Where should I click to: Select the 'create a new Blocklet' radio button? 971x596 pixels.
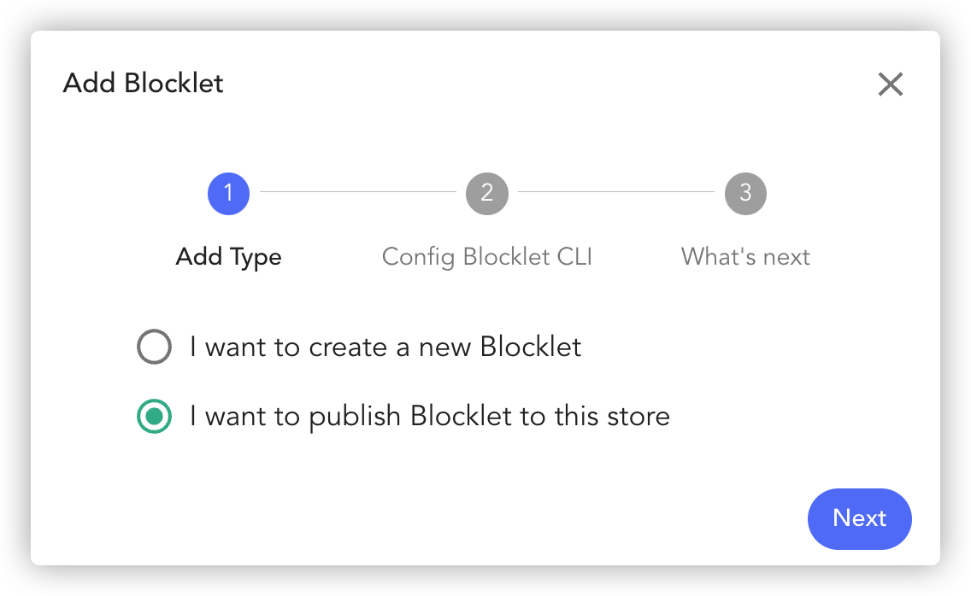coord(154,347)
